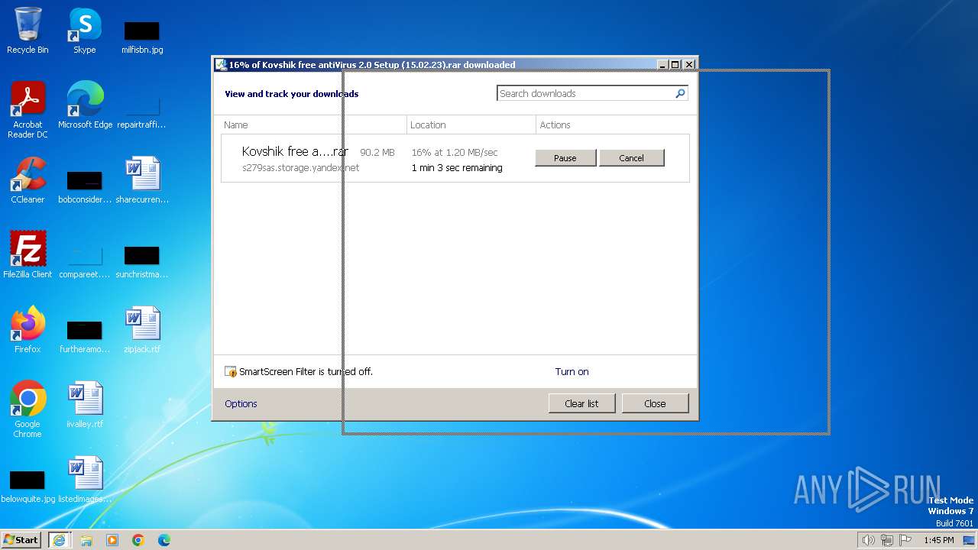Open Internet Explorer in the taskbar

click(x=59, y=540)
